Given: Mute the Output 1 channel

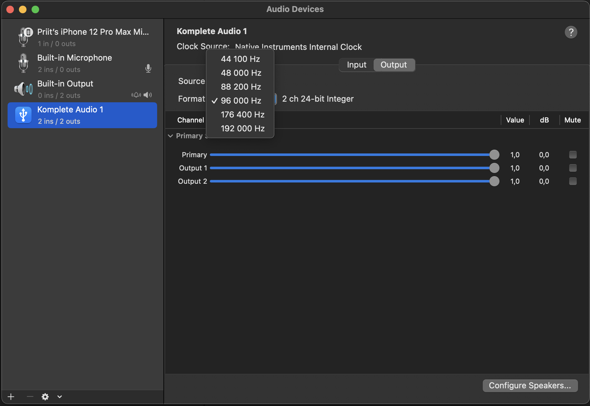Looking at the screenshot, I should (x=573, y=168).
